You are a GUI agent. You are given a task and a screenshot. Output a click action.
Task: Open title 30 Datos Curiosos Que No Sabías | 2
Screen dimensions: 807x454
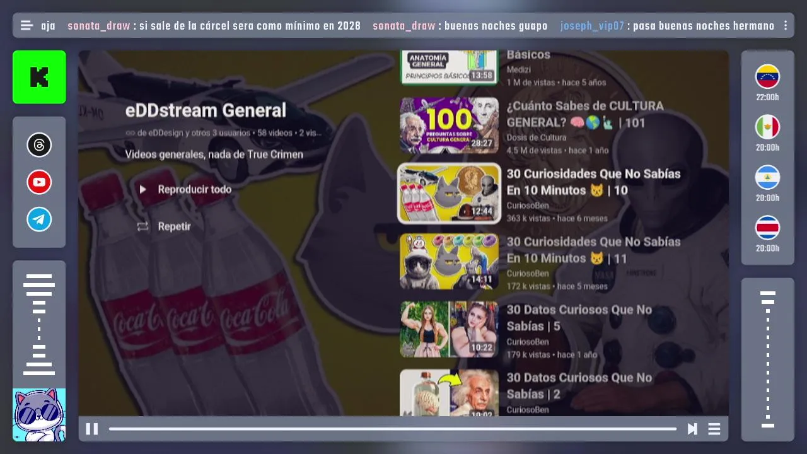[579, 386]
